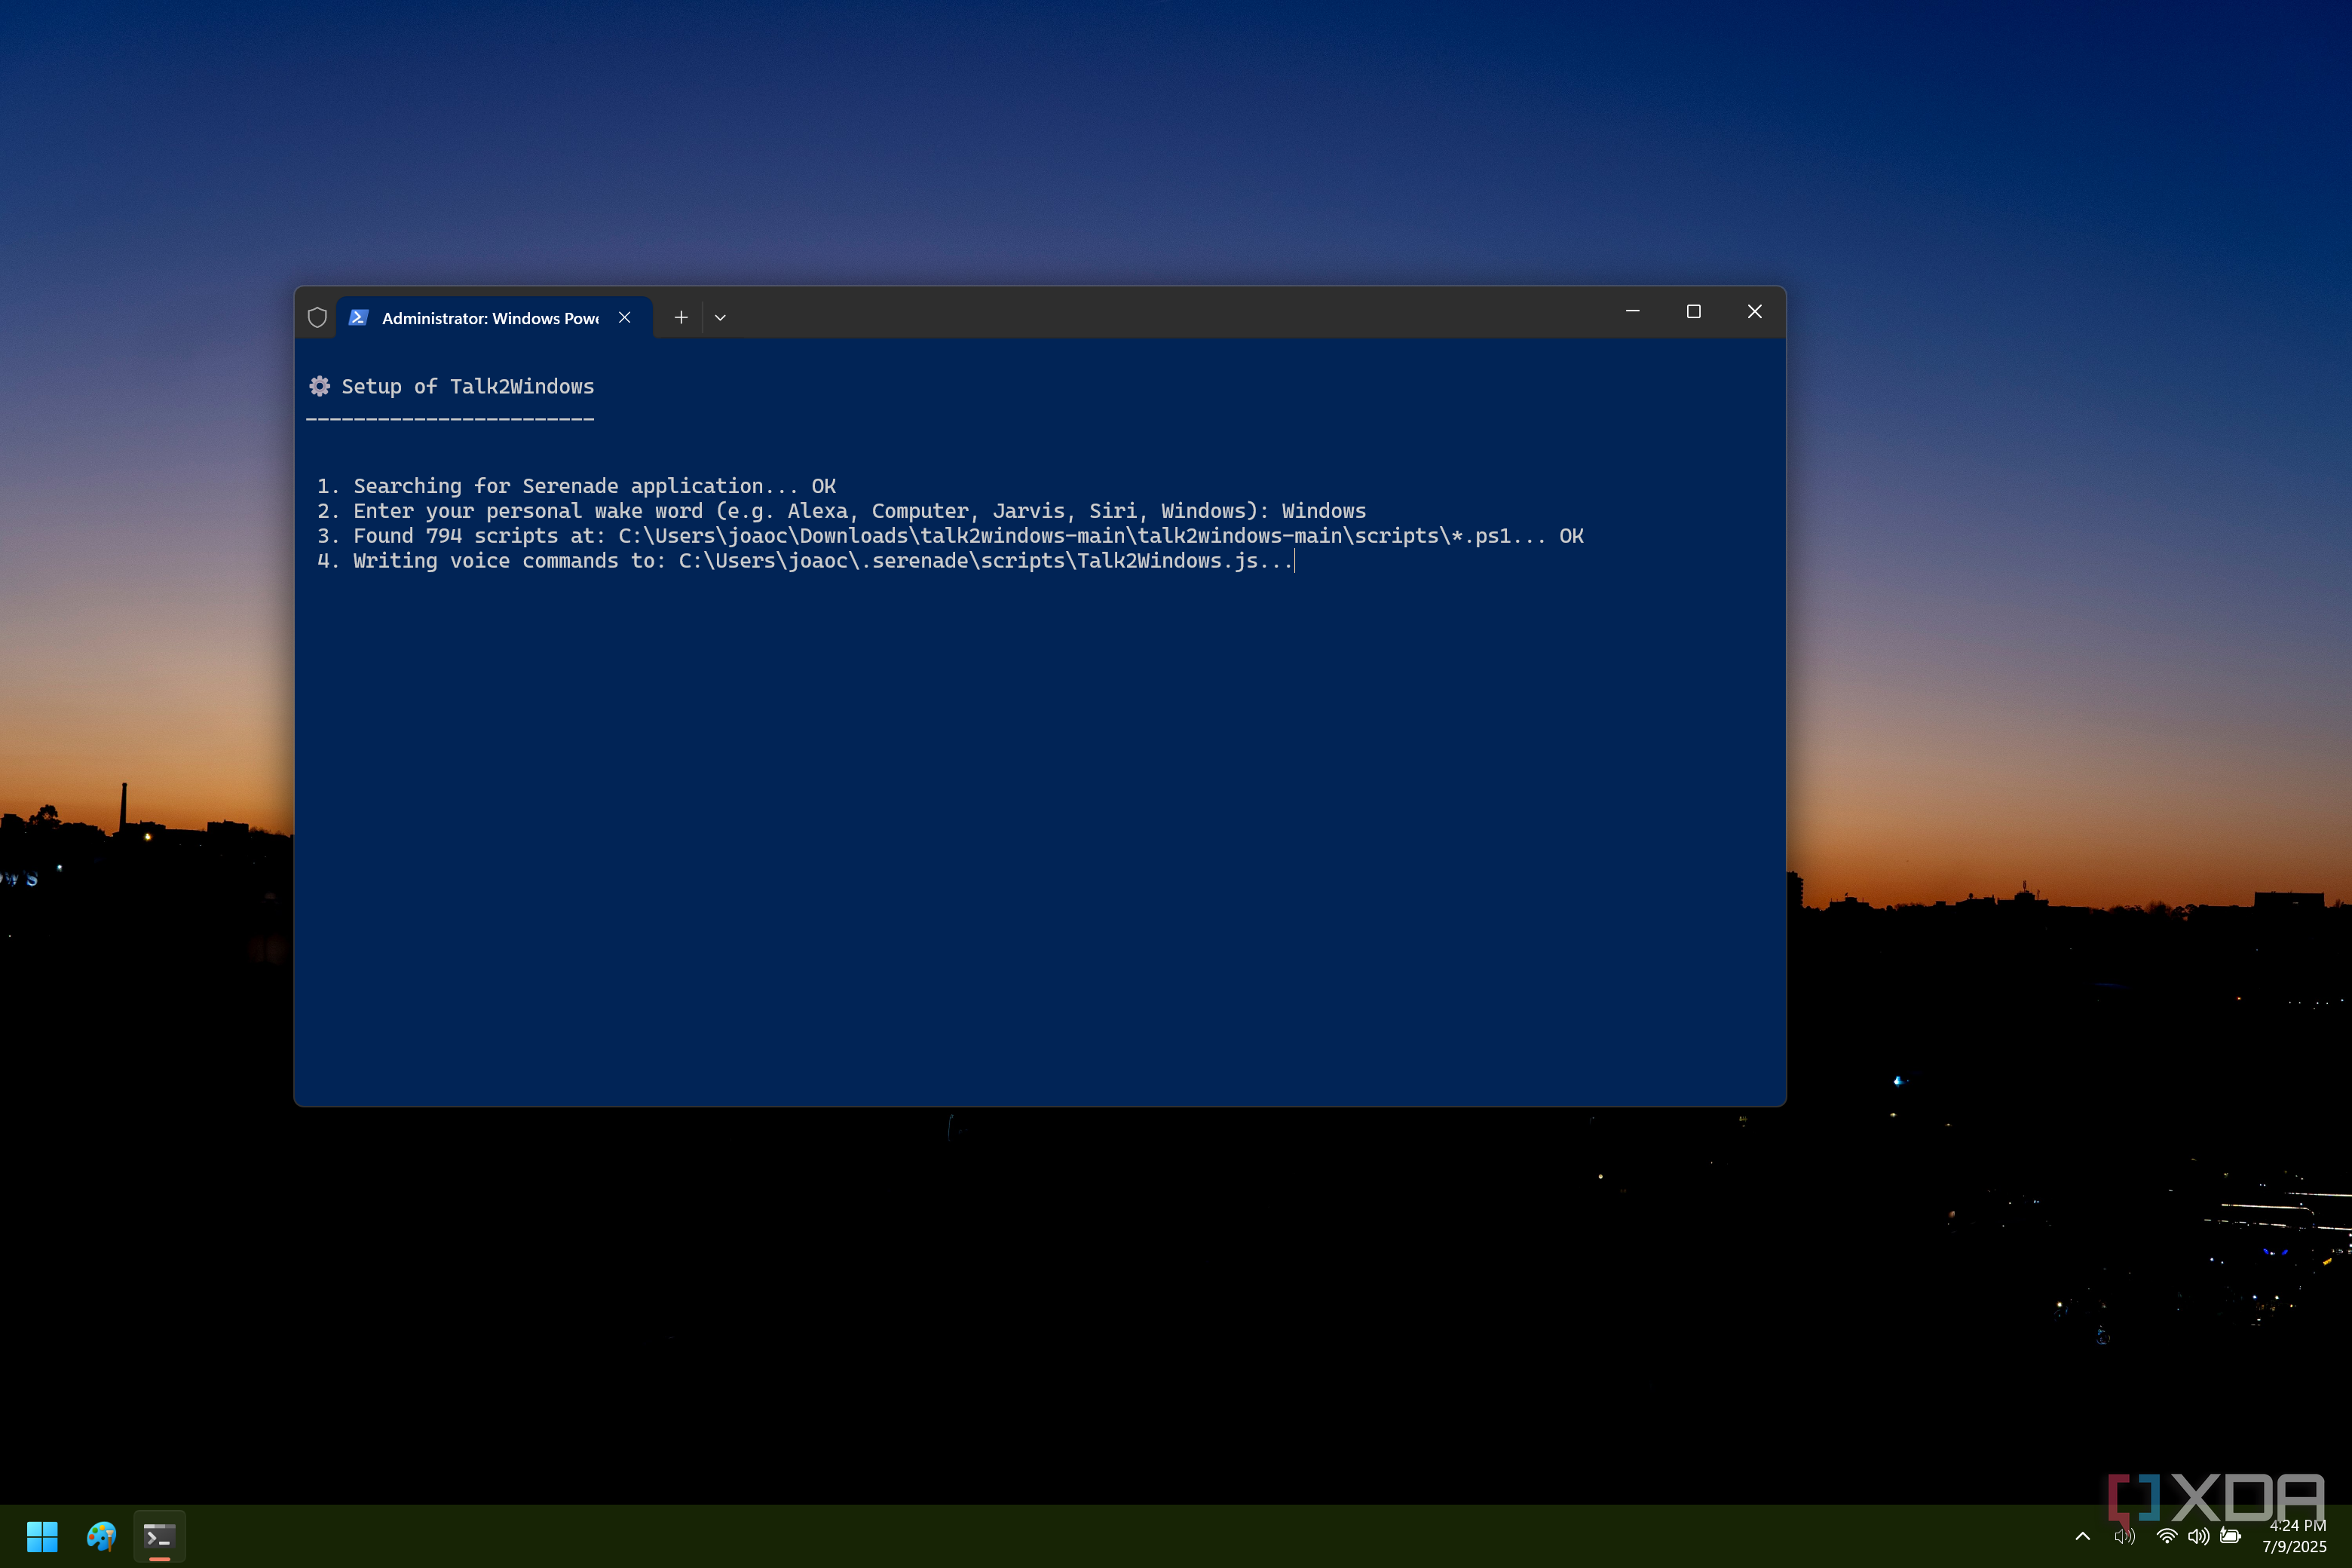Screen dimensions: 2352x1568
Task: Click the Wi-Fi icon in the system tray
Action: (2166, 1537)
